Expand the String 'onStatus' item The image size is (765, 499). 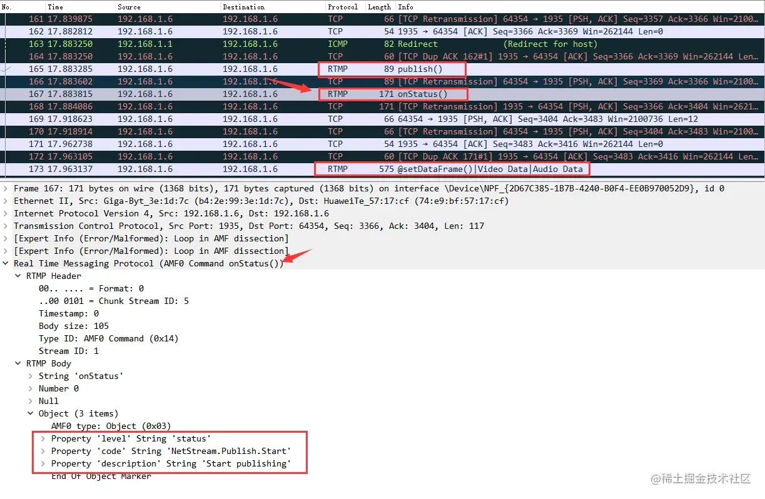click(x=31, y=376)
